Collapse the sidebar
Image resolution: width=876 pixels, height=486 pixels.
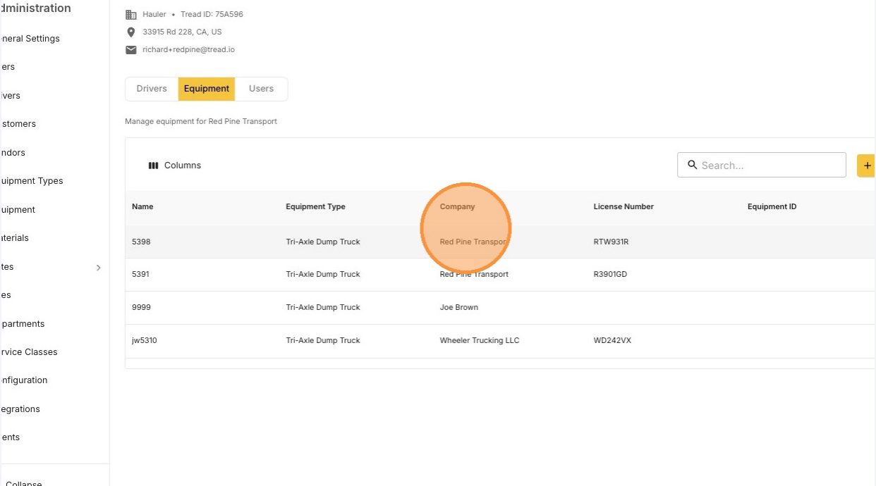pyautogui.click(x=23, y=482)
